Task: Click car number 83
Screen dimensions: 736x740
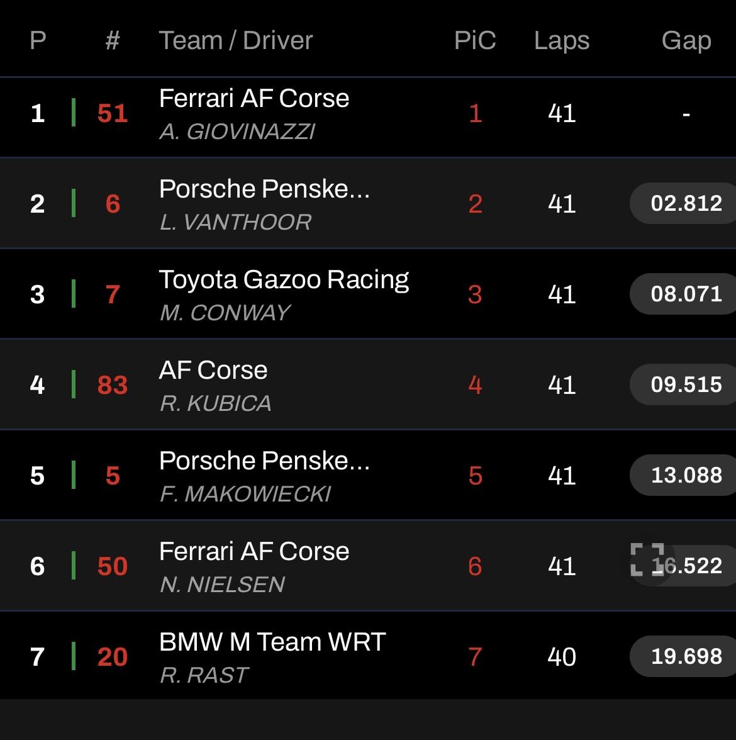Action: point(112,385)
